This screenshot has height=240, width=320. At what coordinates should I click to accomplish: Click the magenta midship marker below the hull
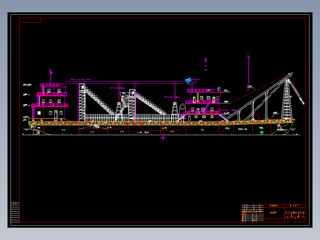click(163, 138)
